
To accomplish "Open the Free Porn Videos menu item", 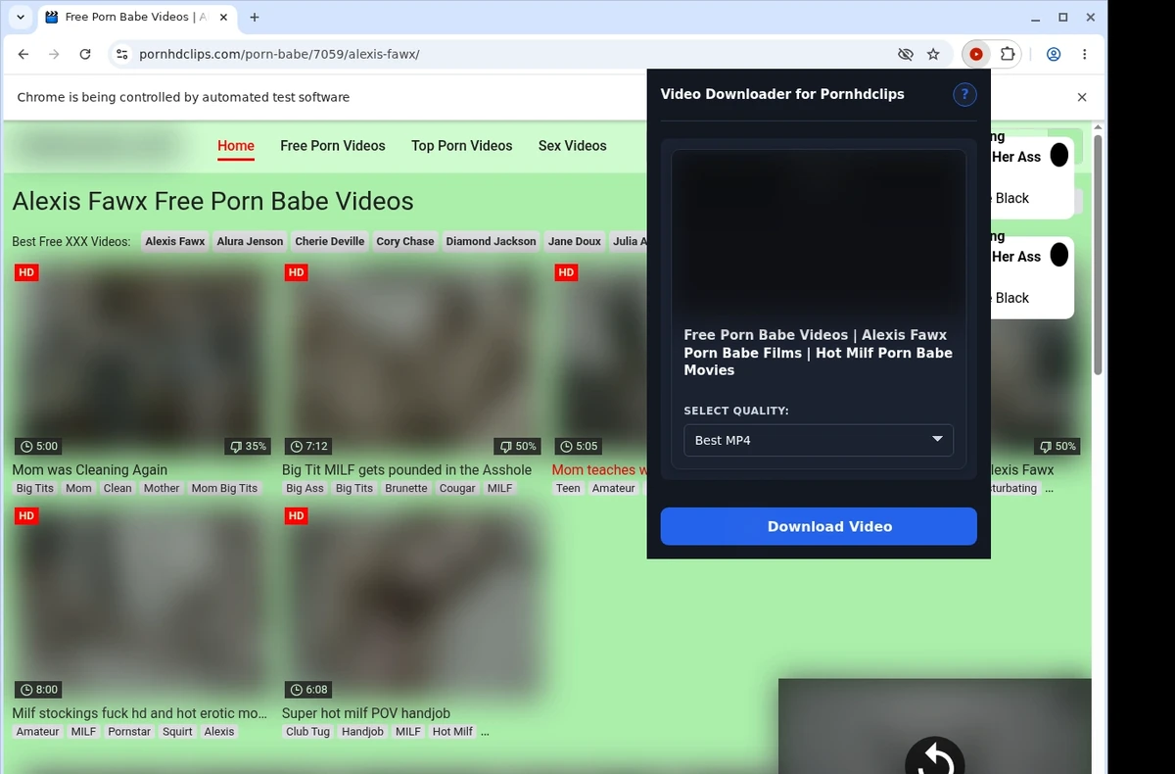I will pos(333,146).
